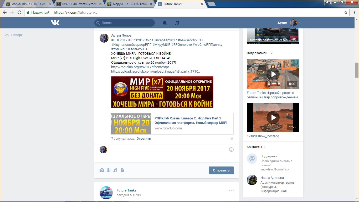Screen dimensions: 359x202
Task: Click the secure padlock in the address bar
Action: (x=28, y=12)
